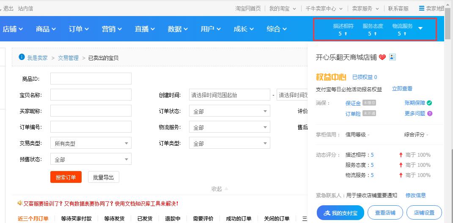Collapse the shop score panel with white arrow
This screenshot has width=453, height=223.
tap(420, 28)
